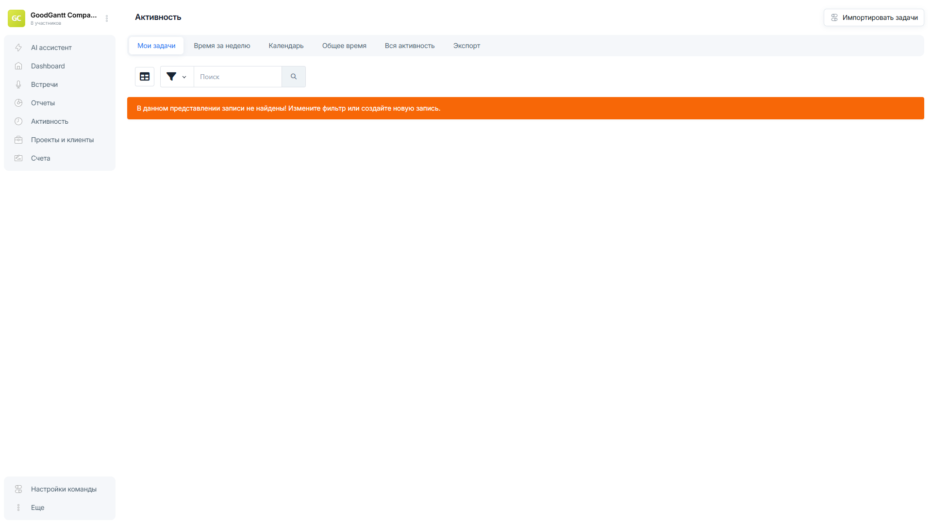The width and height of the screenshot is (932, 524).
Task: Switch to table view mode
Action: 144,76
